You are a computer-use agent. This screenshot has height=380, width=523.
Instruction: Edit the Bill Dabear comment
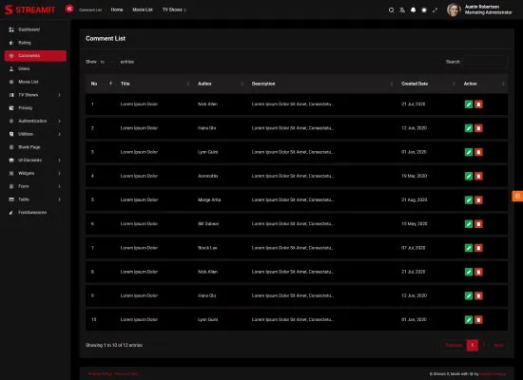point(469,224)
